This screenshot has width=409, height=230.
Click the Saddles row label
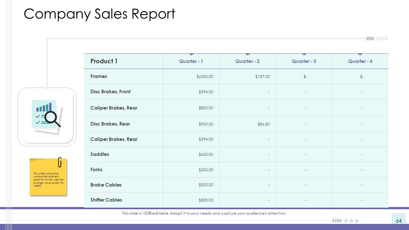tap(100, 154)
